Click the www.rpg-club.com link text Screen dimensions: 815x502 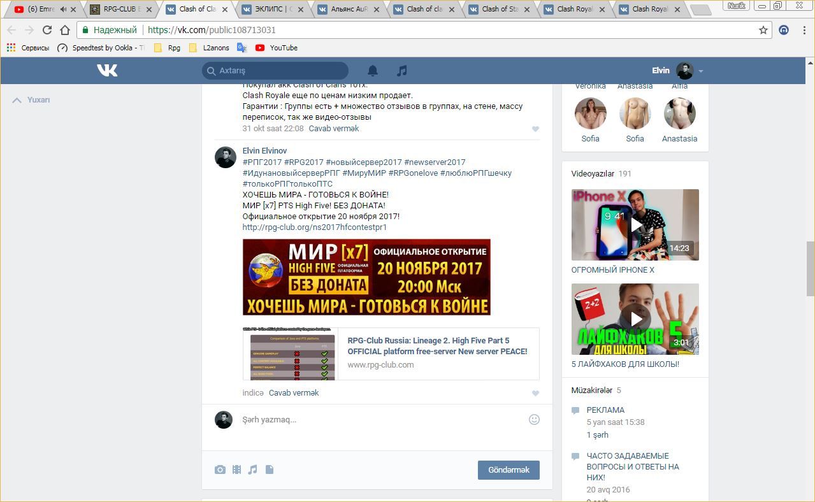point(380,365)
